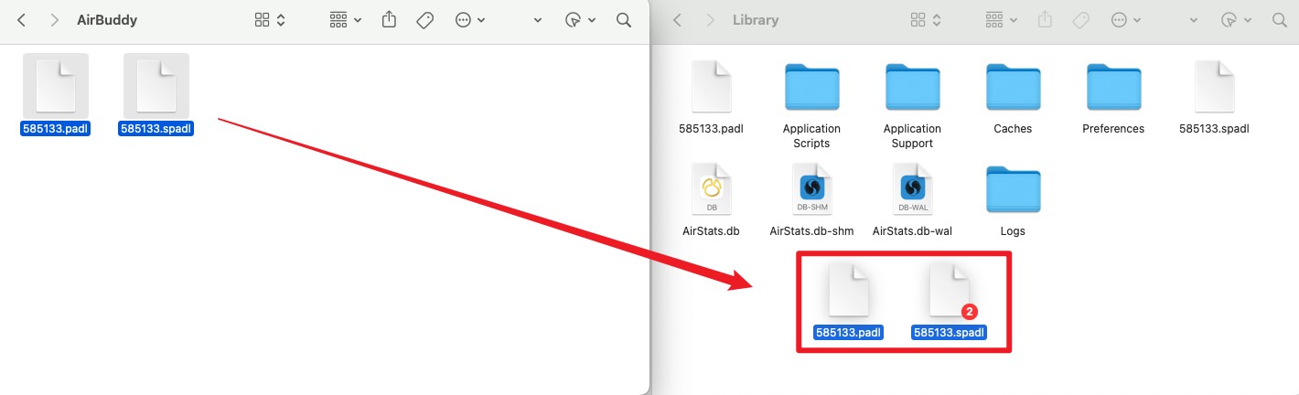The width and height of the screenshot is (1299, 395).
Task: Select the AirStats.db-wal file
Action: [x=912, y=189]
